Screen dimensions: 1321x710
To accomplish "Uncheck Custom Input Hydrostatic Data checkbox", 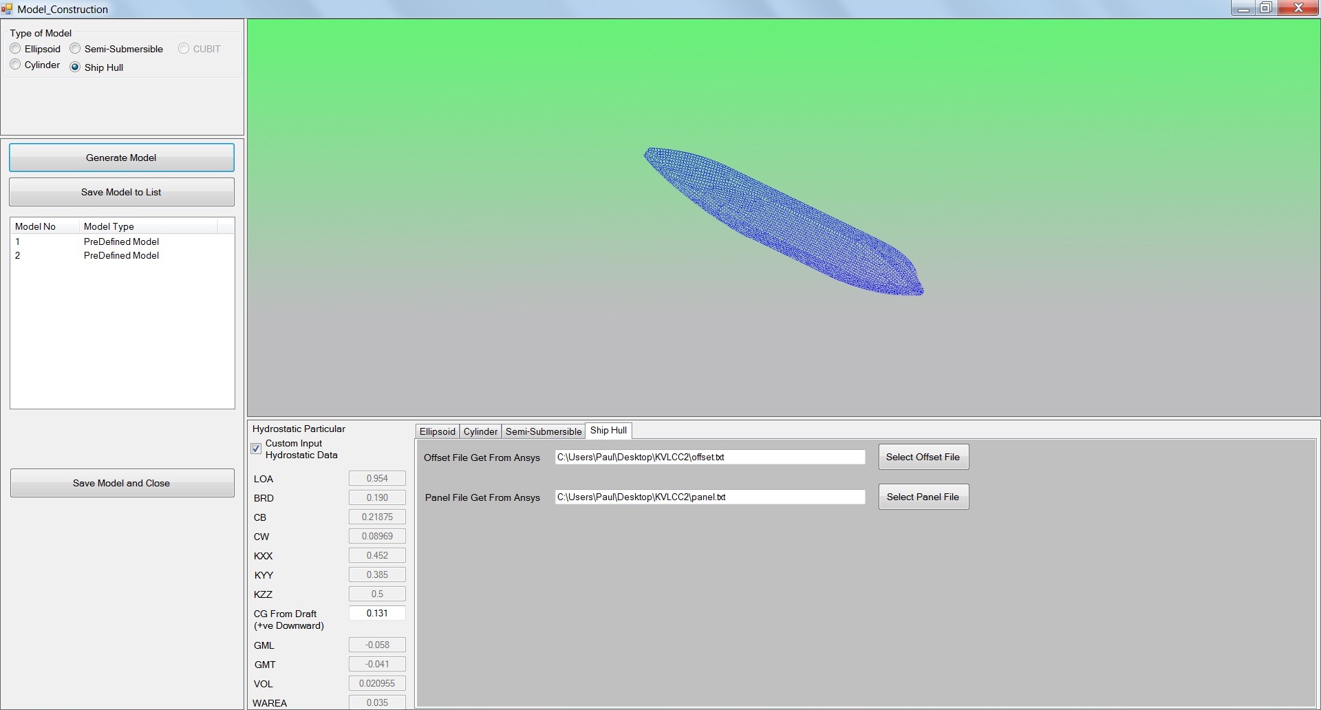I will point(256,449).
